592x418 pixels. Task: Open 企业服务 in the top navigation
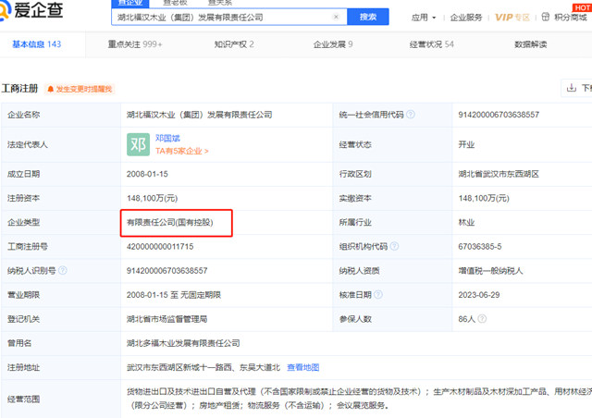tap(466, 18)
